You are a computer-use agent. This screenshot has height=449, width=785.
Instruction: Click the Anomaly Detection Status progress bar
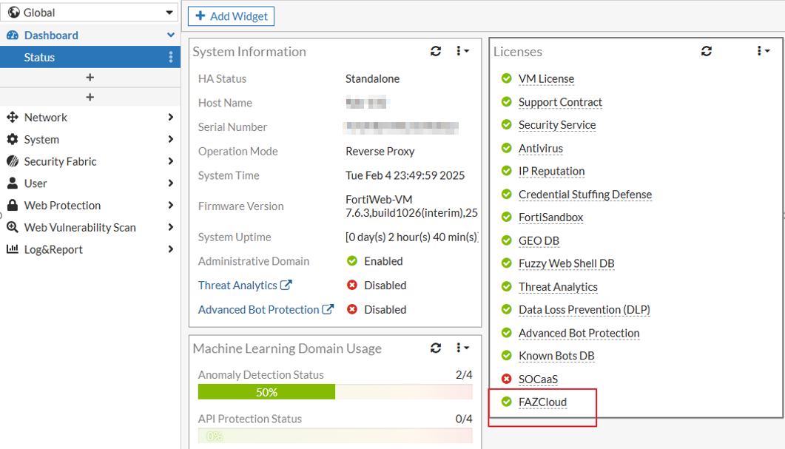click(334, 392)
